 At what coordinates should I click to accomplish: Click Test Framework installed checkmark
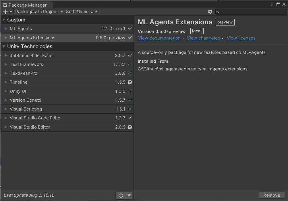(x=130, y=64)
